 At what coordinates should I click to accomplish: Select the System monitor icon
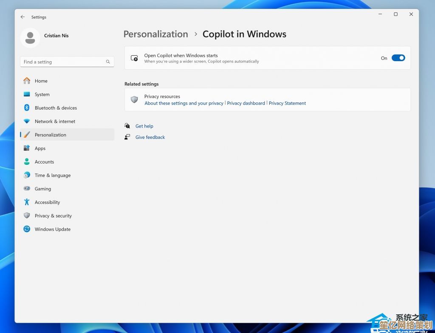pos(27,94)
